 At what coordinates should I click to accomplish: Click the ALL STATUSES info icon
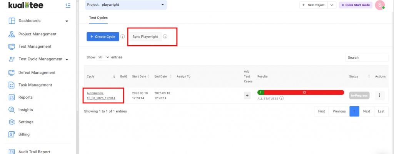click(x=282, y=99)
